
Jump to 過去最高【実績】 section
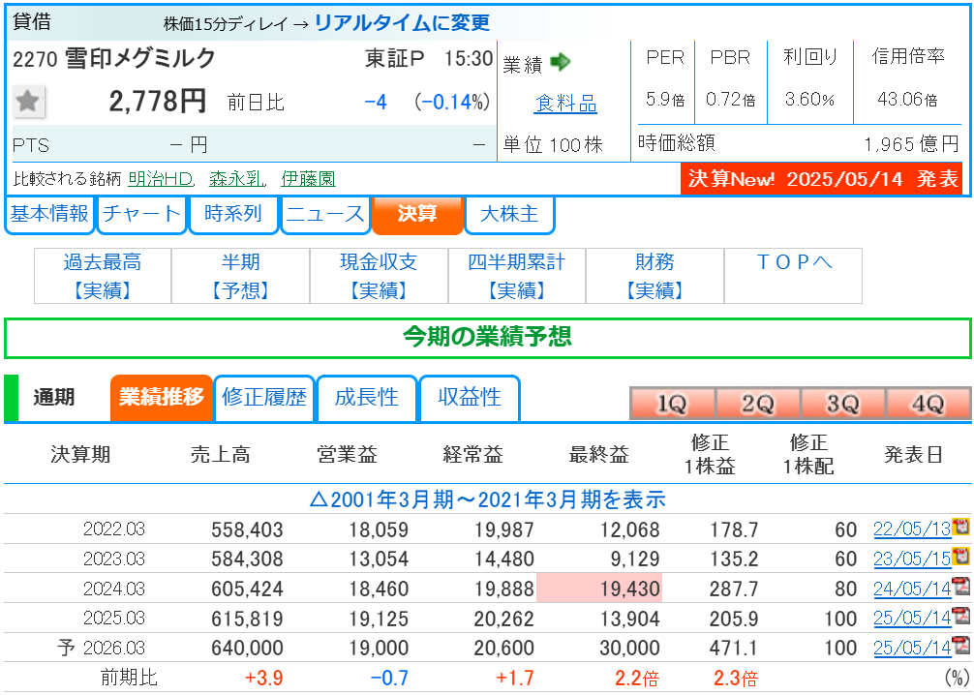(x=103, y=276)
